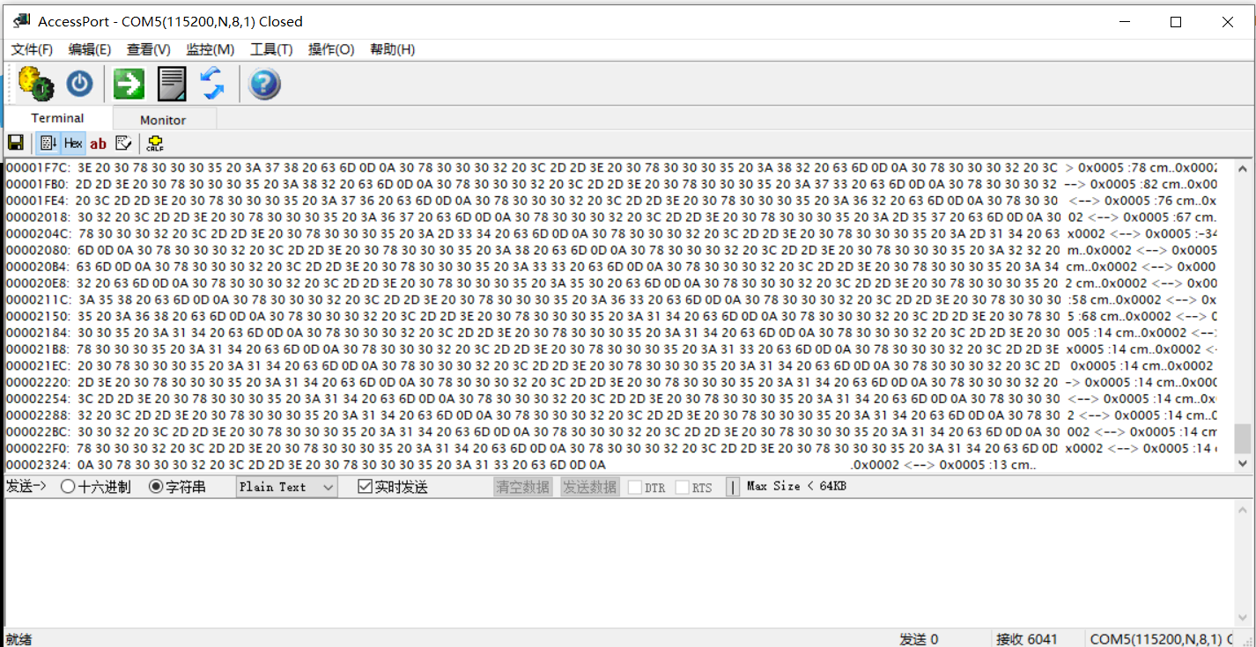Viewport: 1256px width, 647px height.
Task: Open help via the question mark icon
Action: coord(264,85)
